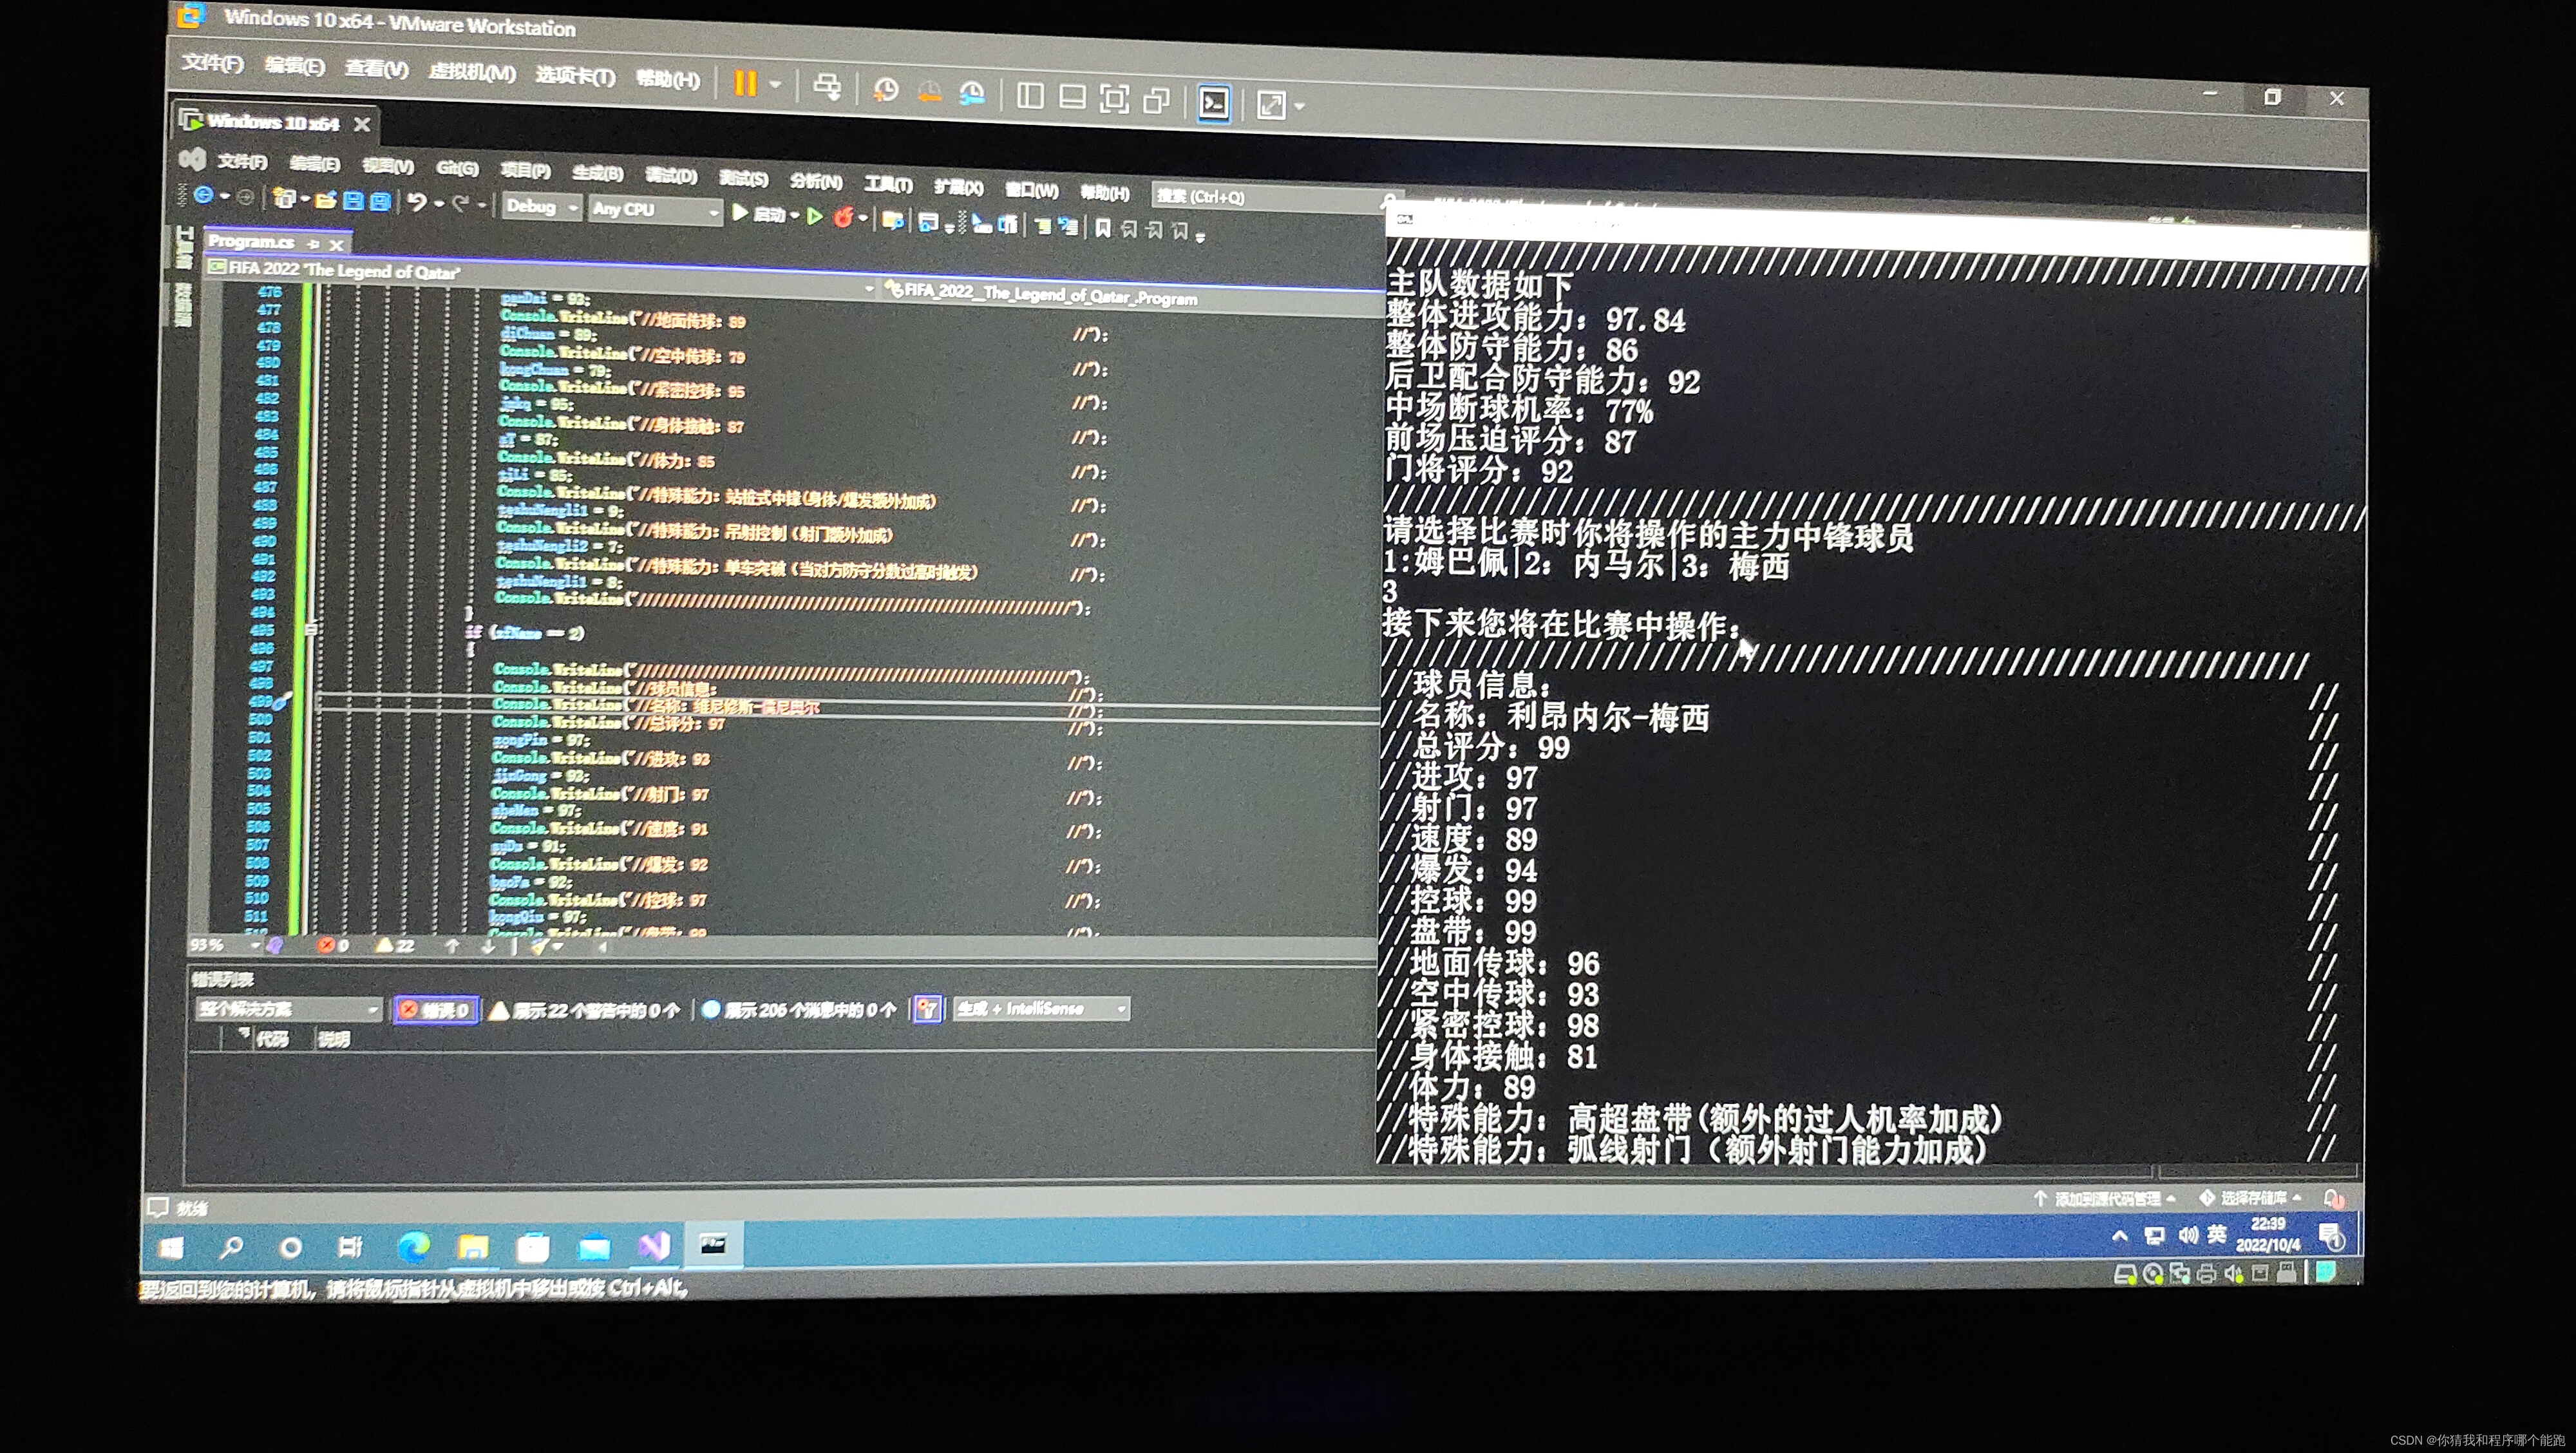Viewport: 2576px width, 1453px height.
Task: Toggle bookmark icon in Visual Studio toolbar
Action: pyautogui.click(x=1102, y=228)
